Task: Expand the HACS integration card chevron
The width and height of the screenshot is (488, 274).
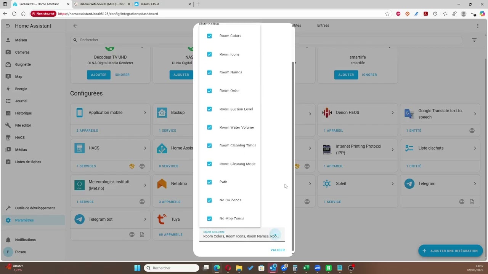Action: point(145,148)
